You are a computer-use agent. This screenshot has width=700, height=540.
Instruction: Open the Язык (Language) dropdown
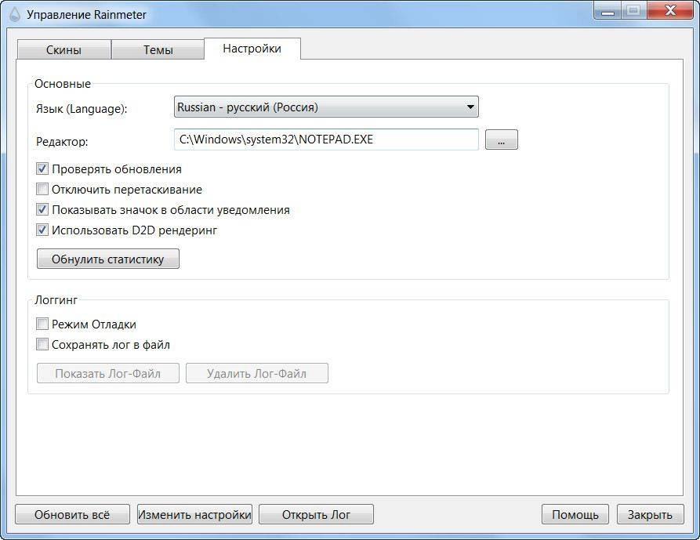coord(326,107)
